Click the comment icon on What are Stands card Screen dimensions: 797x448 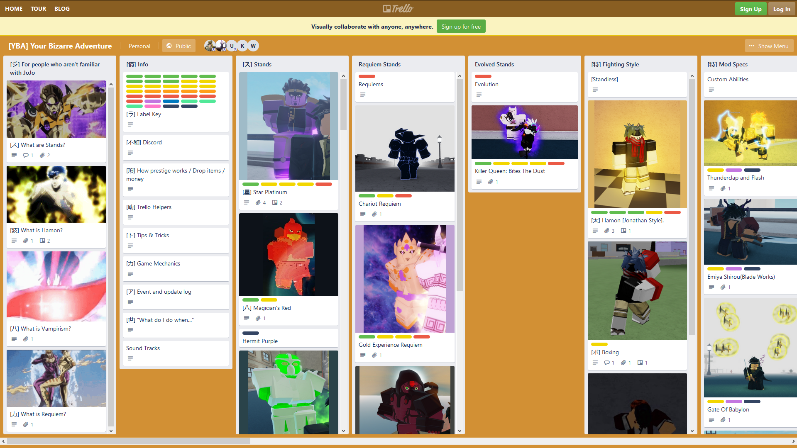[x=26, y=155]
